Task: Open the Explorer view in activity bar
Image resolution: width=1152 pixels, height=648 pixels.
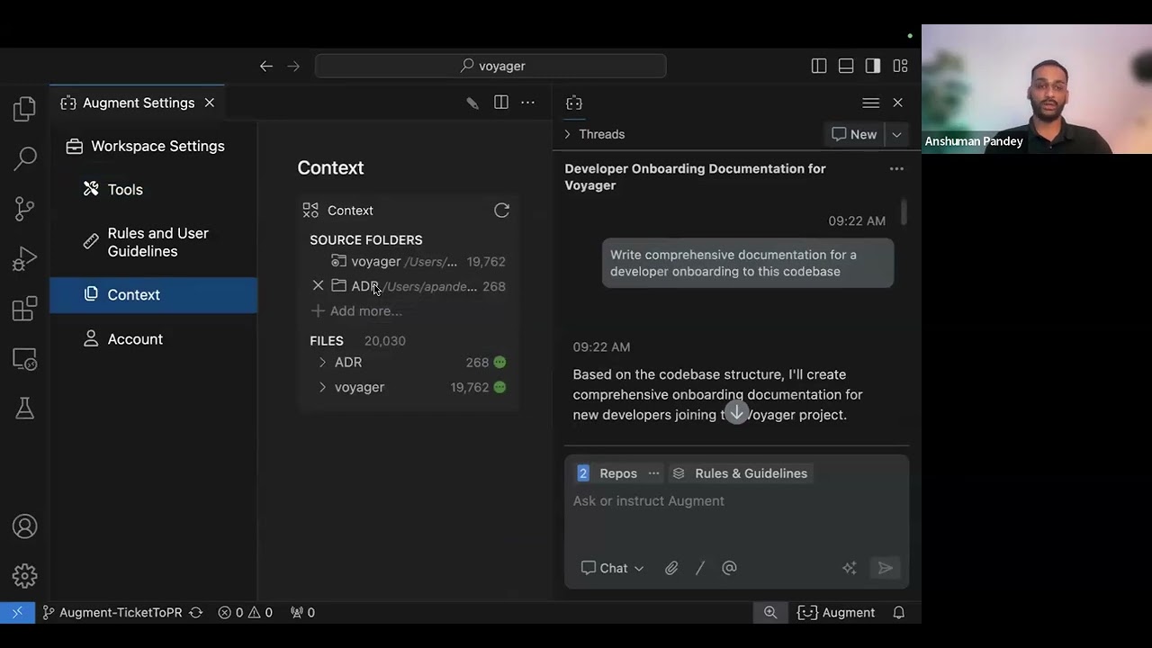Action: [x=25, y=109]
